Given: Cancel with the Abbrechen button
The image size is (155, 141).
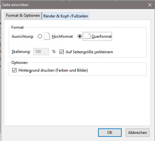Looking at the screenshot, I should pos(138,133).
